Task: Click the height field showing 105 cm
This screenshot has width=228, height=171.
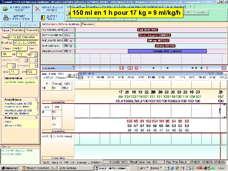Action: (x=6, y=54)
